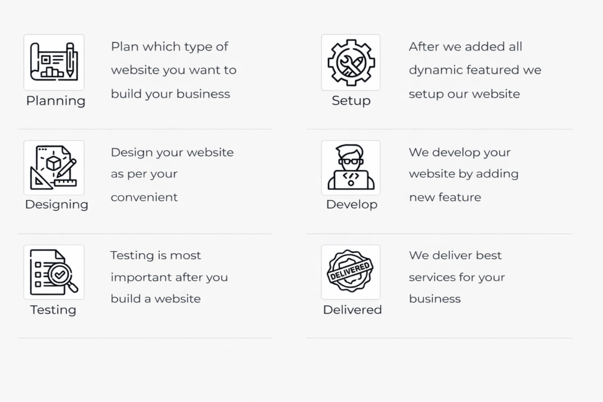Click the divider line between Planning and Designing
Viewport: 603px width, 402px height.
pos(144,129)
